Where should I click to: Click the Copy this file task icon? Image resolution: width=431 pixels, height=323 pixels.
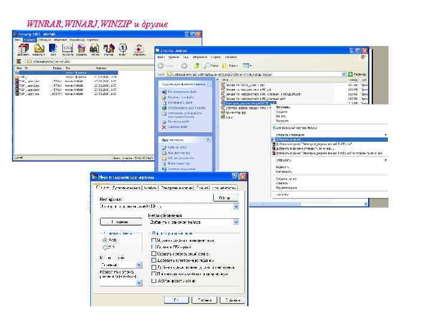point(165,102)
